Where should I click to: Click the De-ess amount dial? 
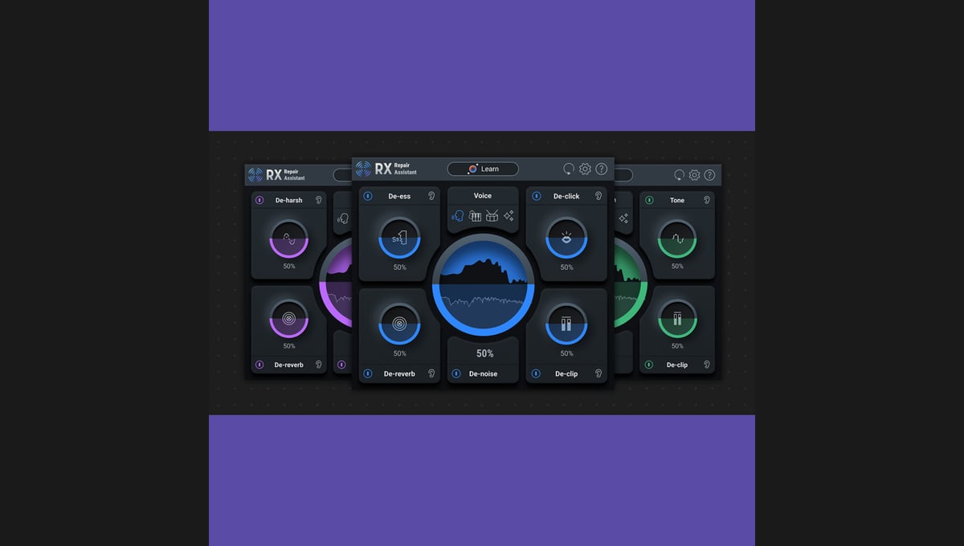coord(399,238)
